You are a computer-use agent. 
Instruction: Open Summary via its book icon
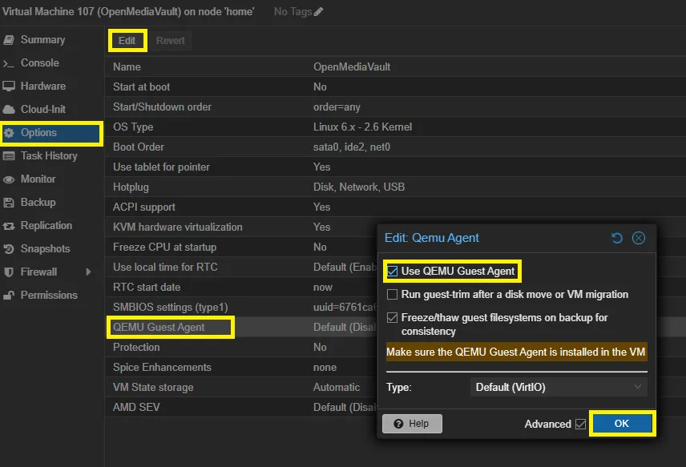click(x=9, y=40)
